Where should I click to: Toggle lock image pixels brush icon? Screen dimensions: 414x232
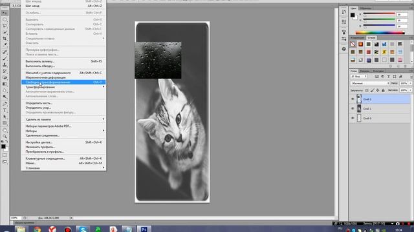pos(373,90)
